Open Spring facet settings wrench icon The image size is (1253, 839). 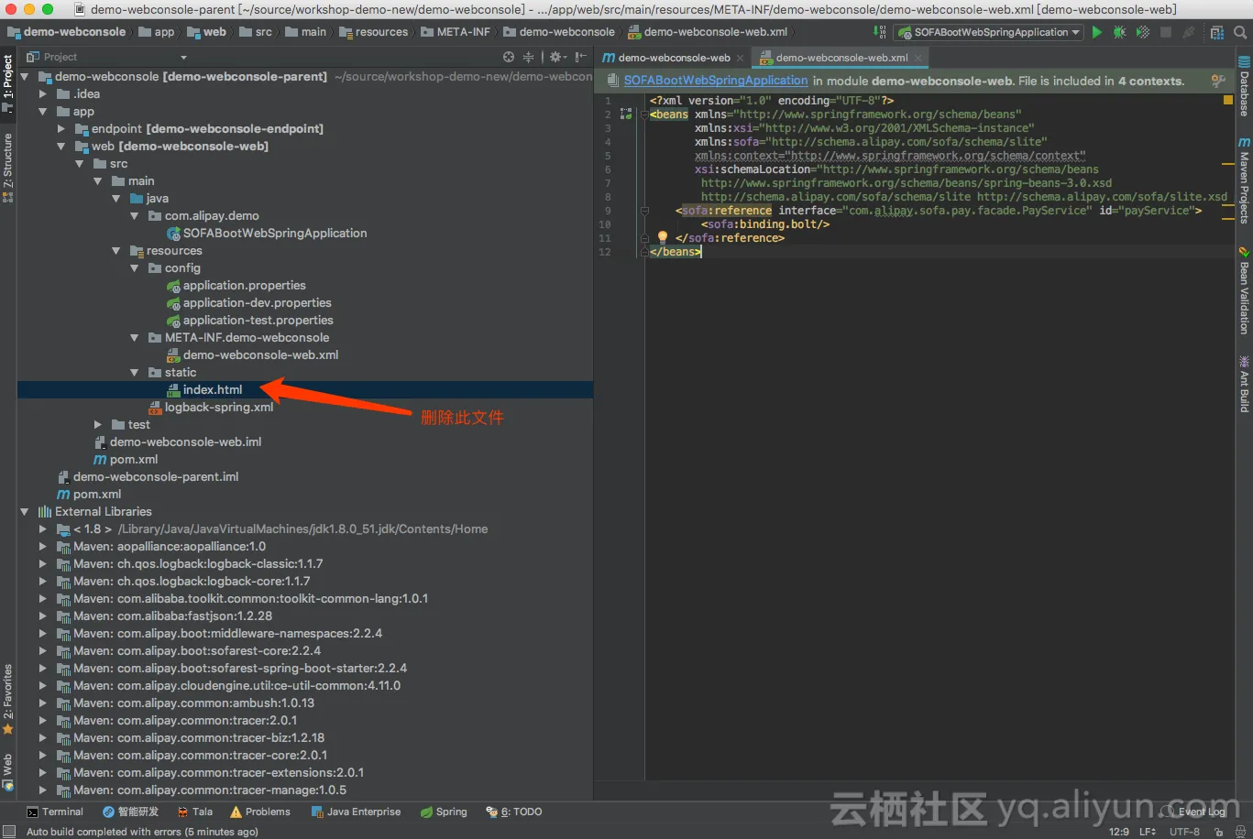click(1218, 81)
